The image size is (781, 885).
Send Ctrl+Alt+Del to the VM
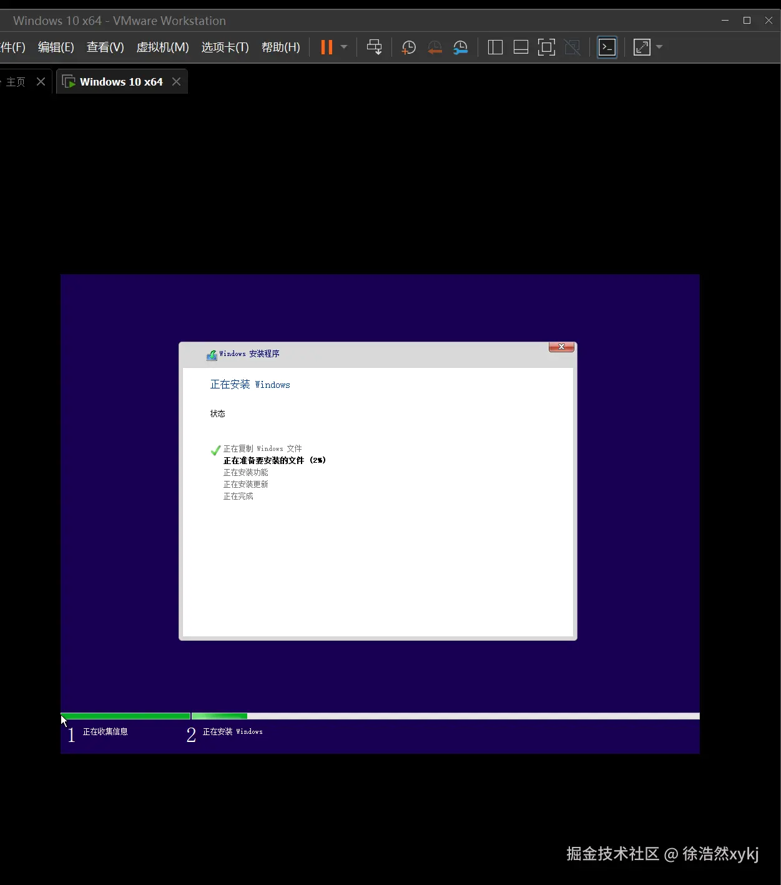tap(375, 47)
